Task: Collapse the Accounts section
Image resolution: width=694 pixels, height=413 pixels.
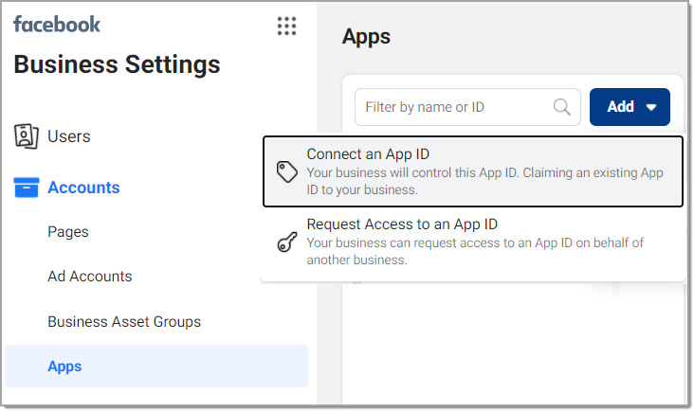Action: (x=83, y=188)
